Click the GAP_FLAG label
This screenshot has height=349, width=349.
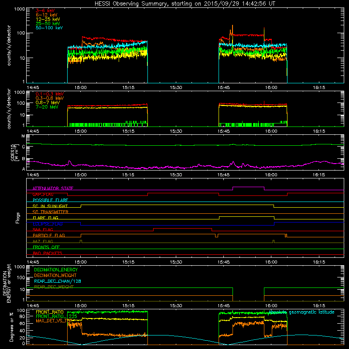click(x=43, y=194)
